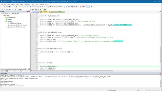This screenshot has width=162, height=91.
Task: Click the editor horizontal scrollbar
Action: pyautogui.click(x=95, y=71)
